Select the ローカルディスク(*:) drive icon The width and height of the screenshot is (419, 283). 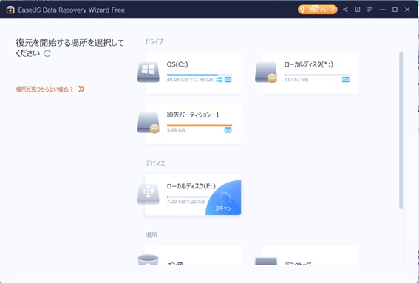point(266,72)
